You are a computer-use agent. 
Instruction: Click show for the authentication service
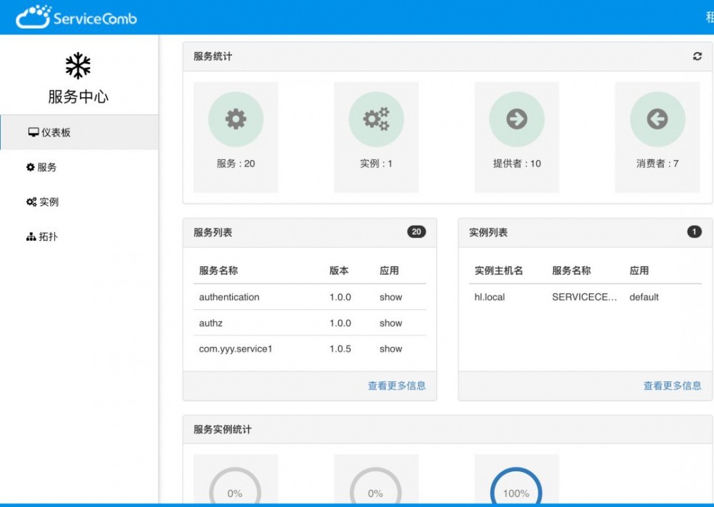pyautogui.click(x=391, y=297)
